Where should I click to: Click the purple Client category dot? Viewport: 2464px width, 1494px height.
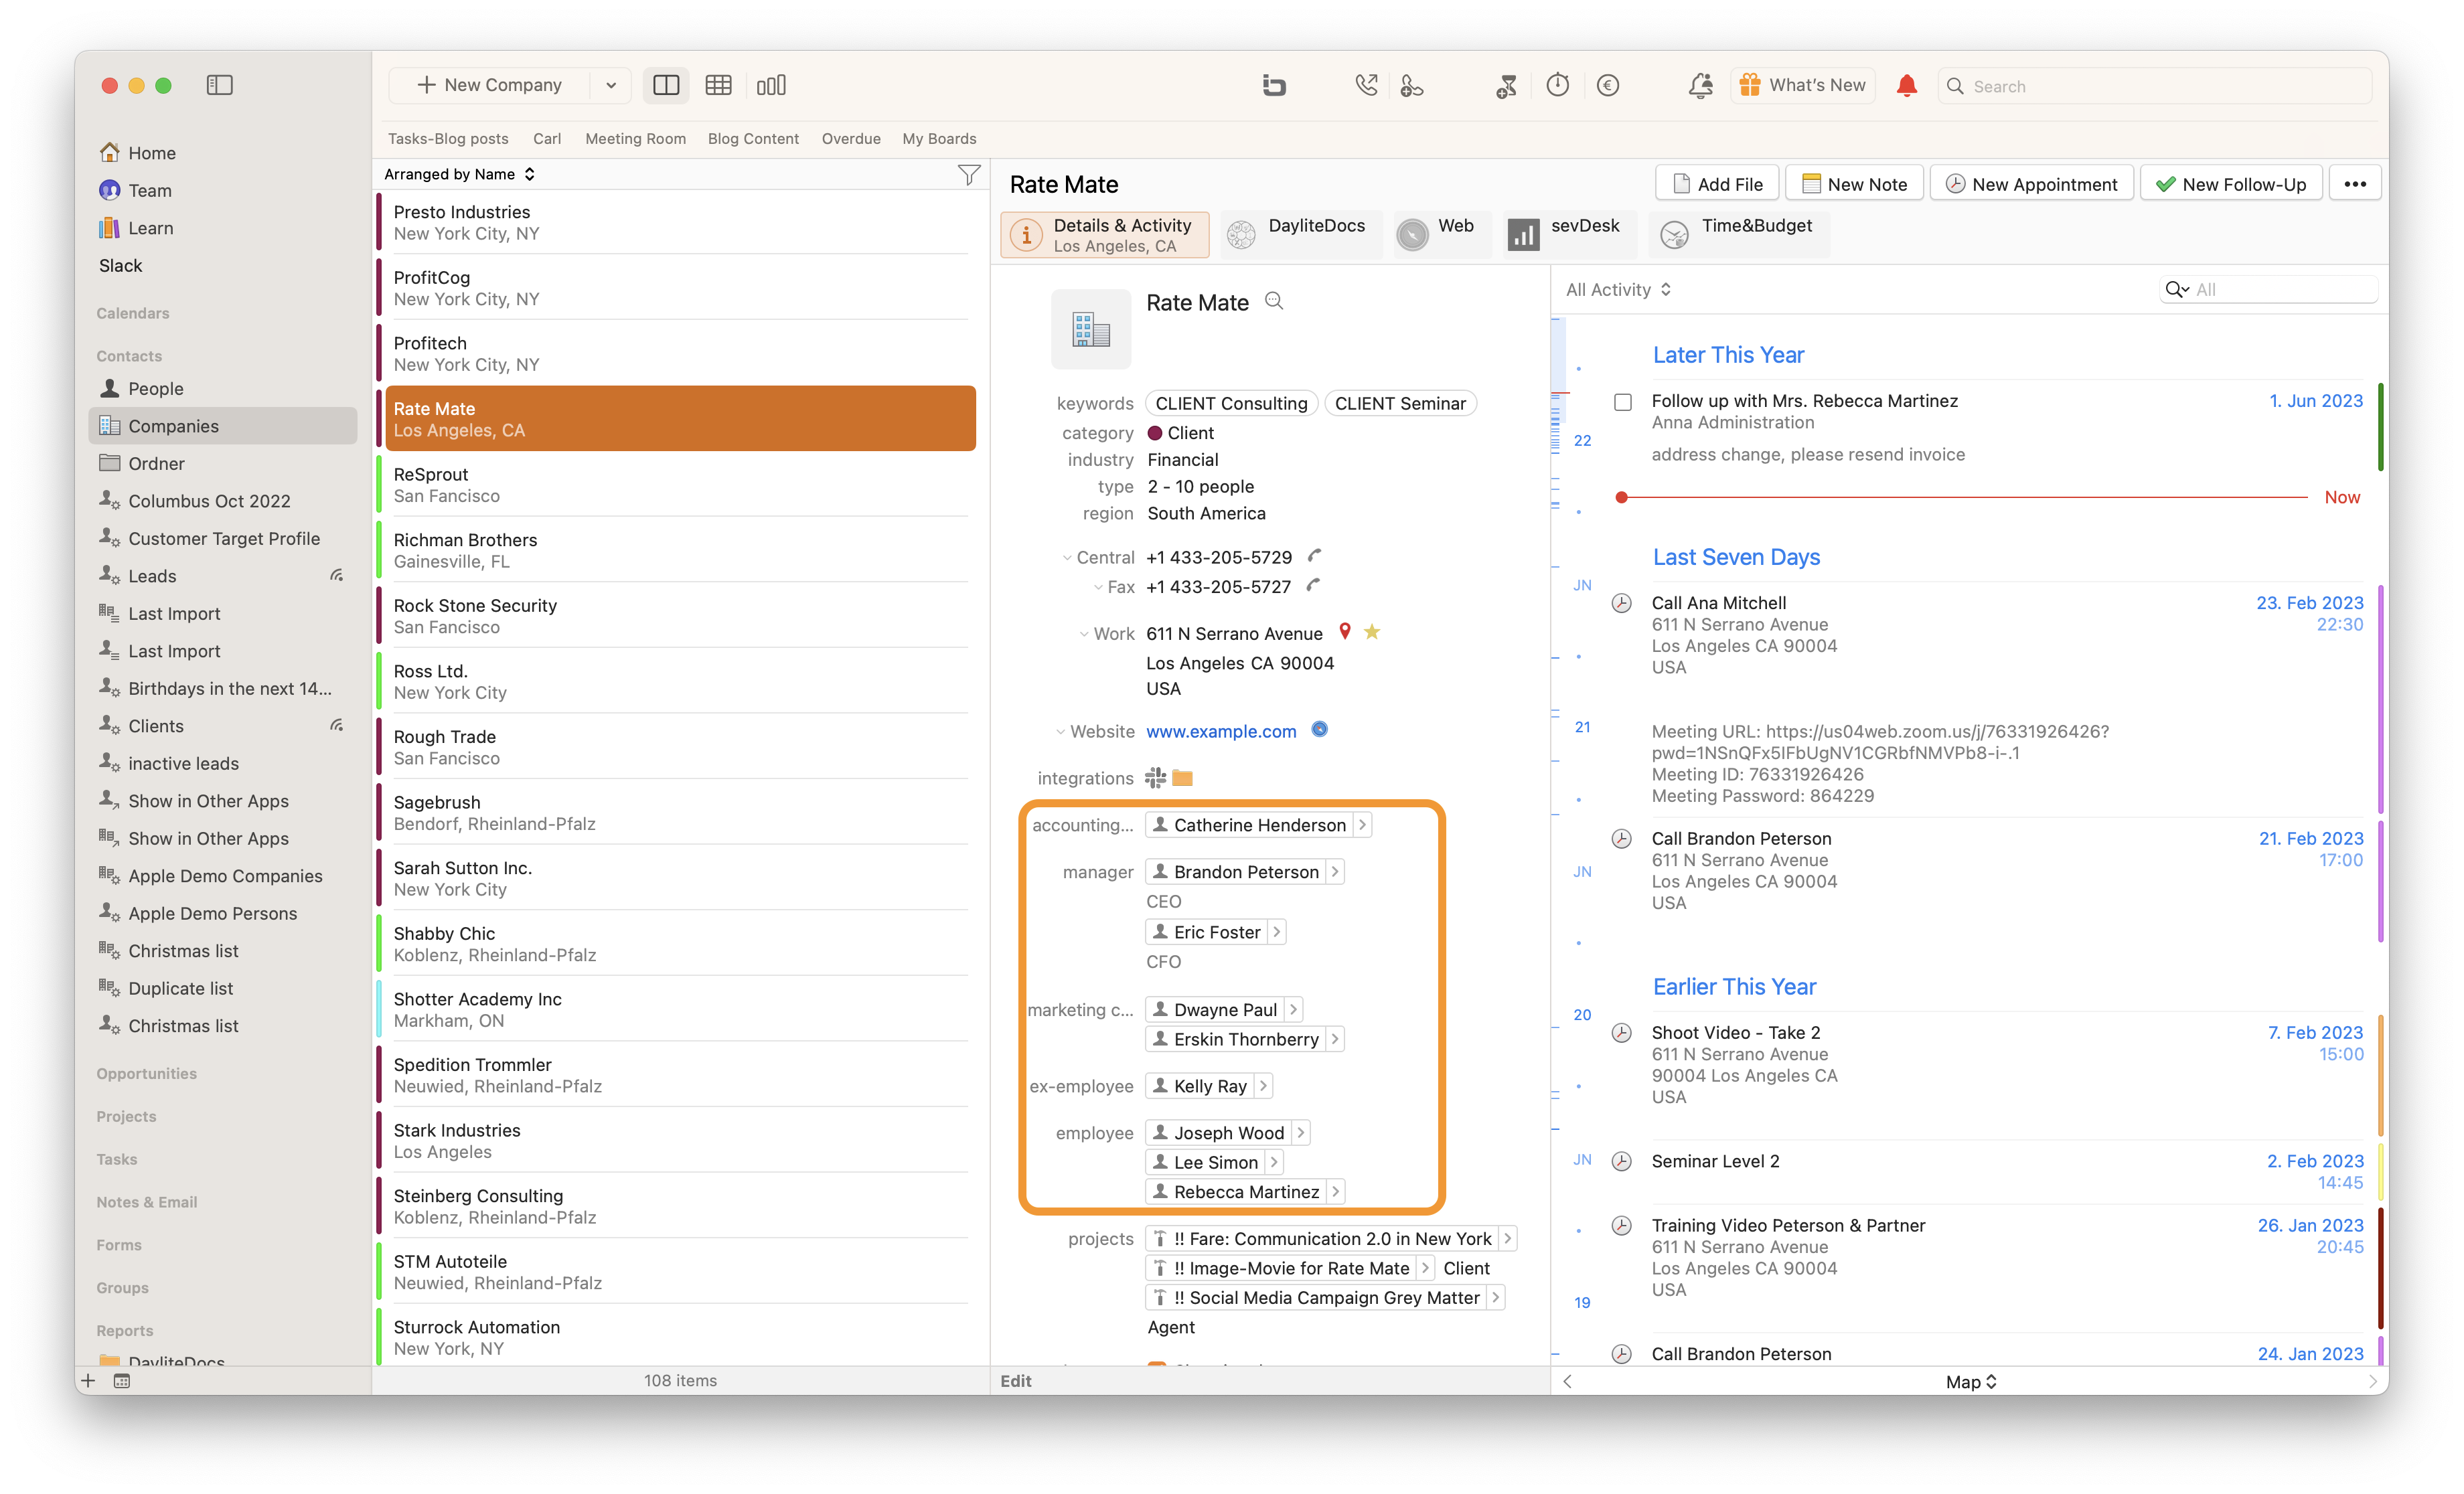point(1154,433)
